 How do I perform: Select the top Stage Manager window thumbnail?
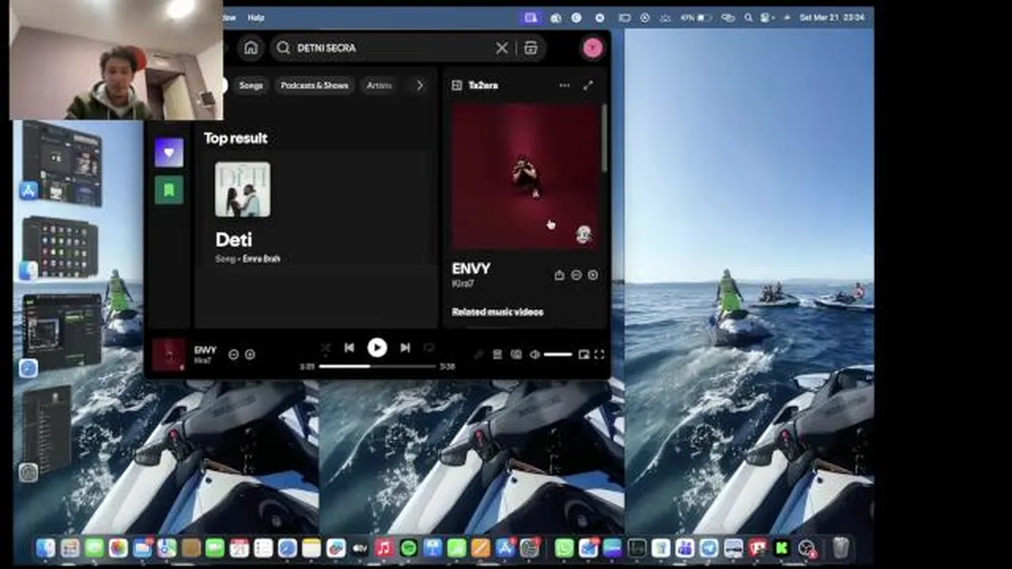(62, 164)
